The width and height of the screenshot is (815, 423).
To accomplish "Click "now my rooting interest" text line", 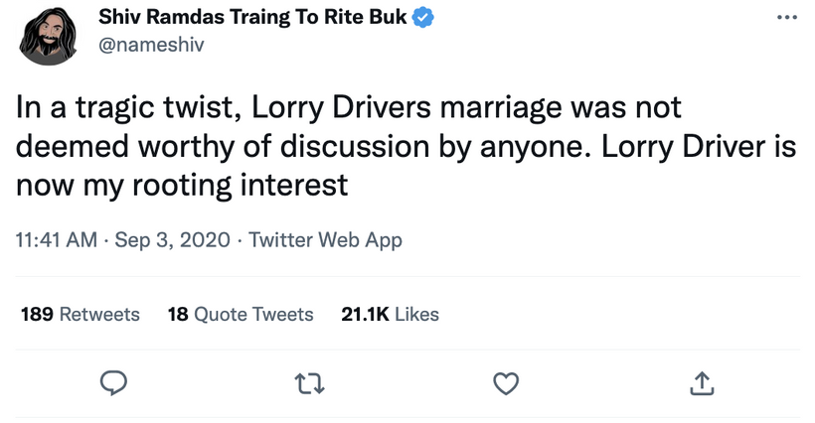I will click(x=182, y=186).
